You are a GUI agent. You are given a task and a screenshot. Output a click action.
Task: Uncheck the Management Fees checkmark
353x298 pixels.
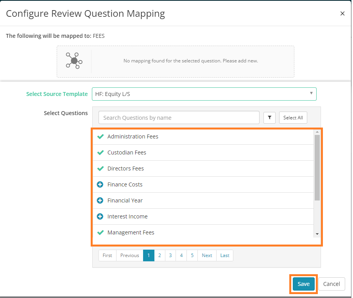tap(100, 232)
